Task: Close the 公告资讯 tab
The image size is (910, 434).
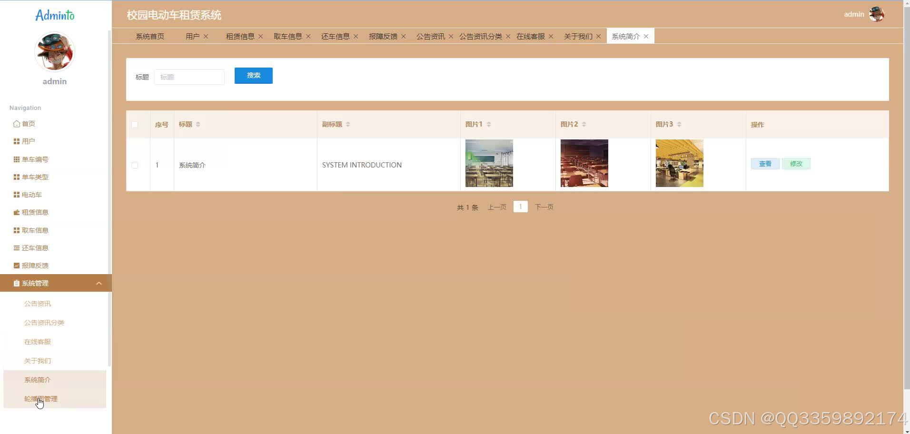Action: [451, 36]
